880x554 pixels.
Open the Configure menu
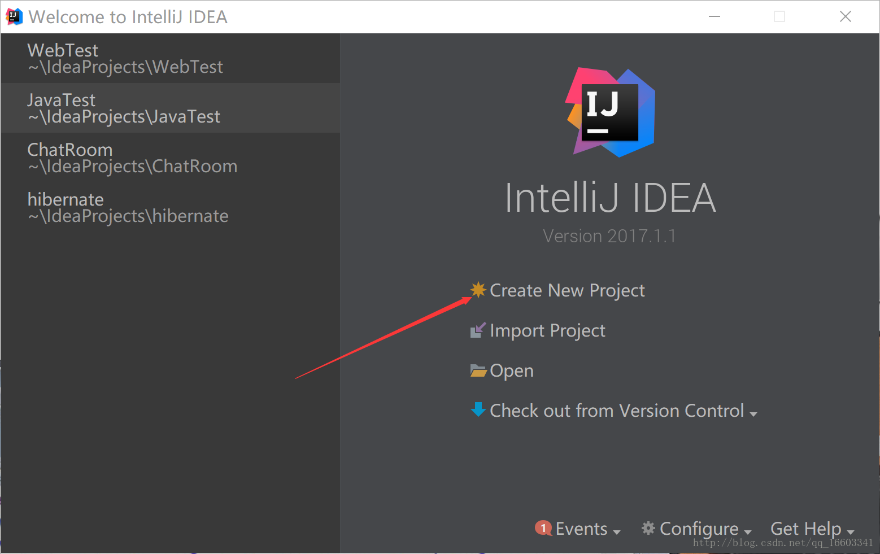(699, 529)
